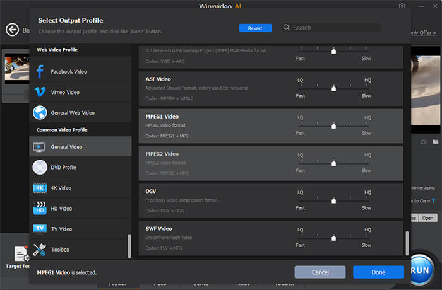Viewport: 442px width, 290px height.
Task: Click the 4K Video icon
Action: click(x=40, y=188)
